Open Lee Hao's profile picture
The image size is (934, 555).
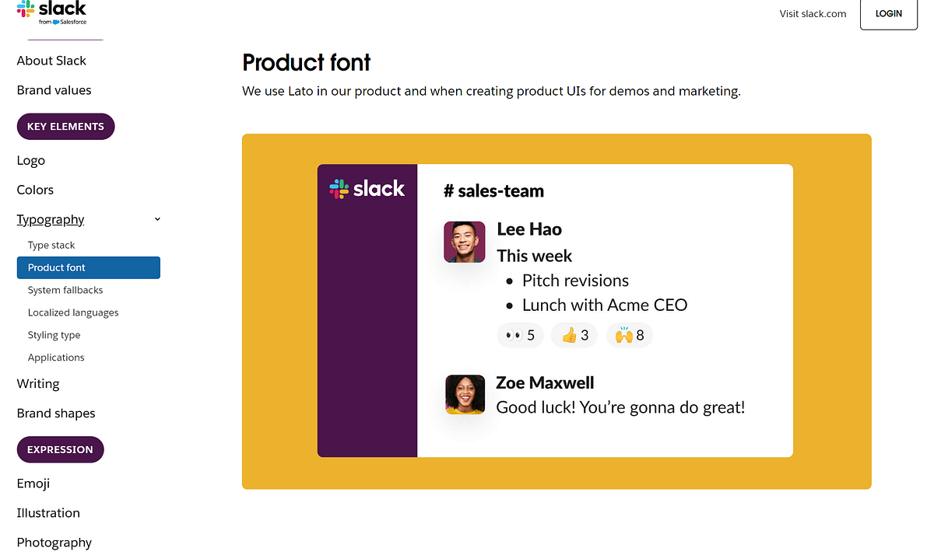464,242
